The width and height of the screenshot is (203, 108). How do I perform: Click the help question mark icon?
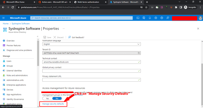[162, 18]
